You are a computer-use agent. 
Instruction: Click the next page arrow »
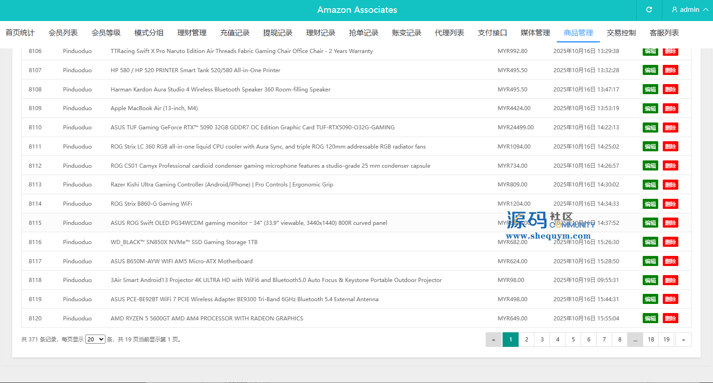click(683, 340)
